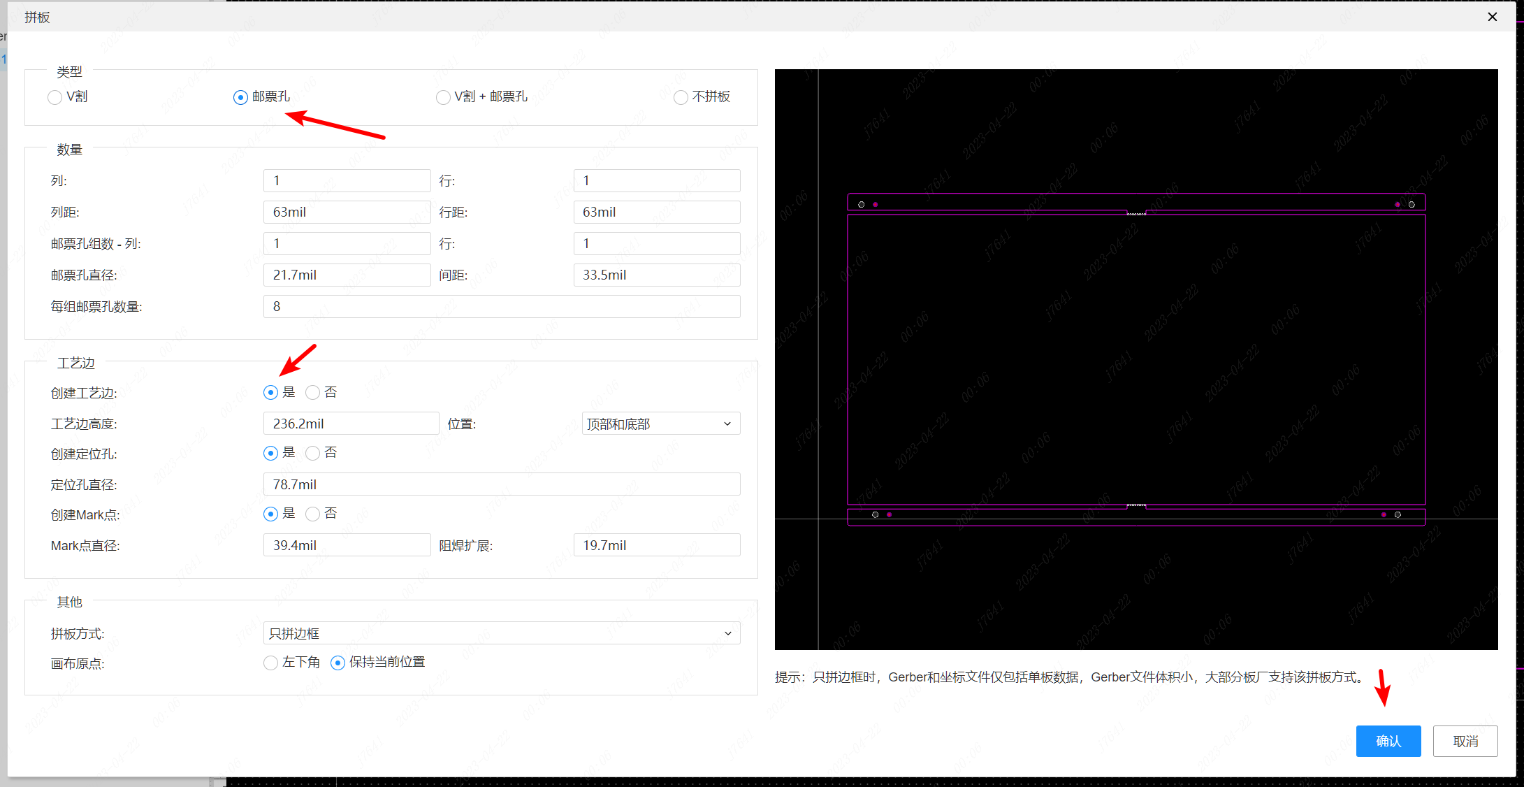Click the 列 quantity input field
The image size is (1524, 787).
click(x=347, y=180)
